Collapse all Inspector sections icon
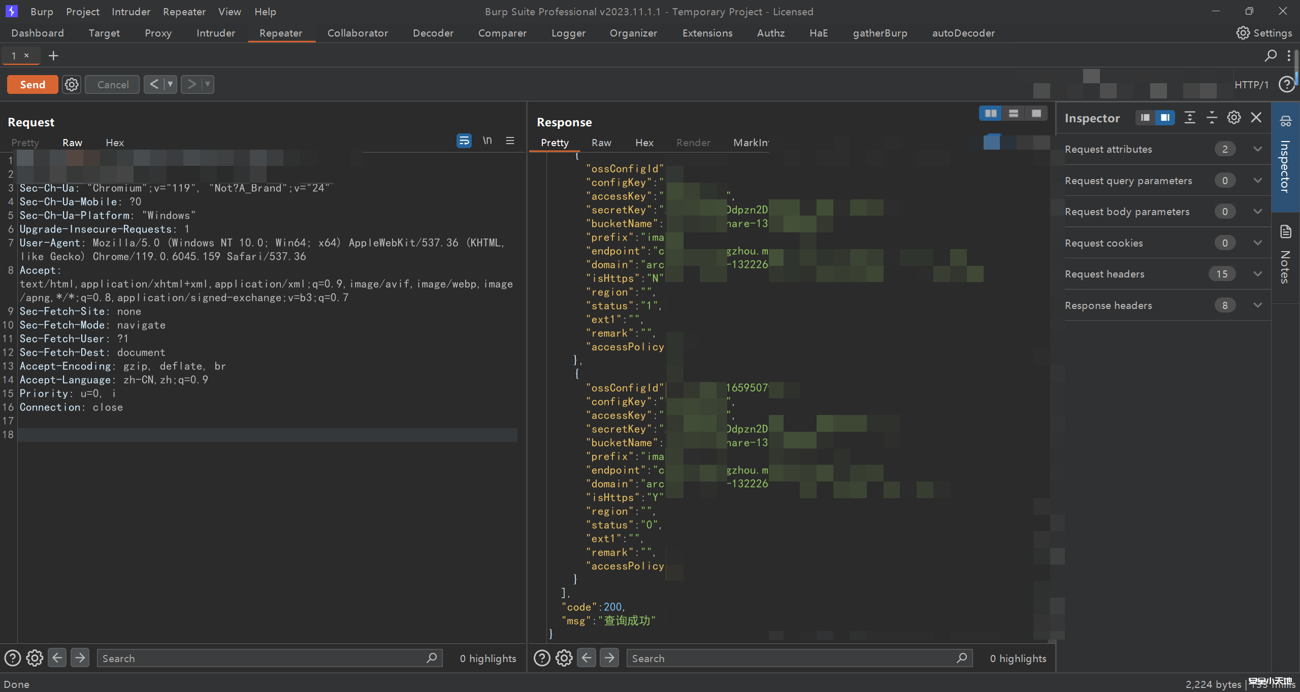This screenshot has height=692, width=1300. click(x=1212, y=118)
